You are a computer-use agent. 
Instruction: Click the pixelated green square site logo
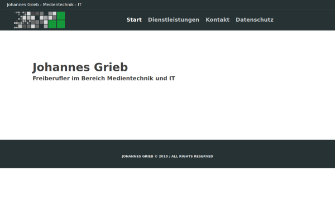point(39,20)
